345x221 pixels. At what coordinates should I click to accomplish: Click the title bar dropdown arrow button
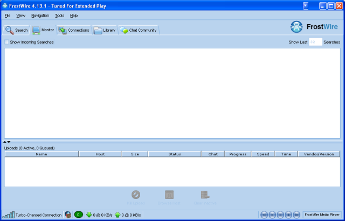[306, 6]
